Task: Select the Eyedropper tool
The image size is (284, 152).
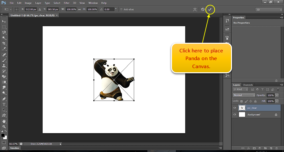Action: [4, 49]
